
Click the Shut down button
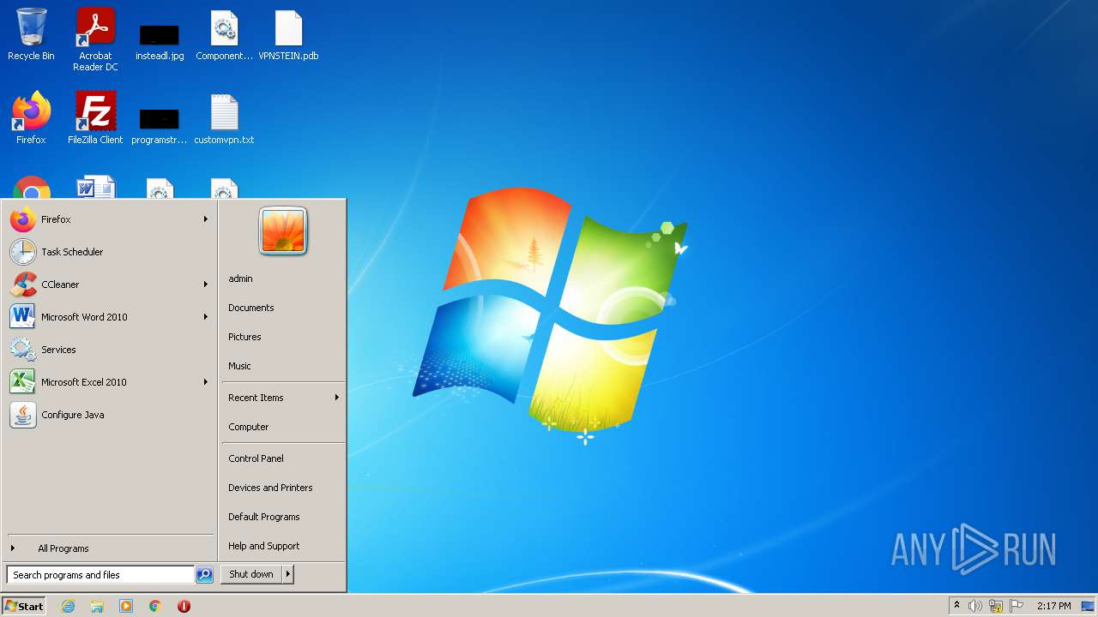251,574
